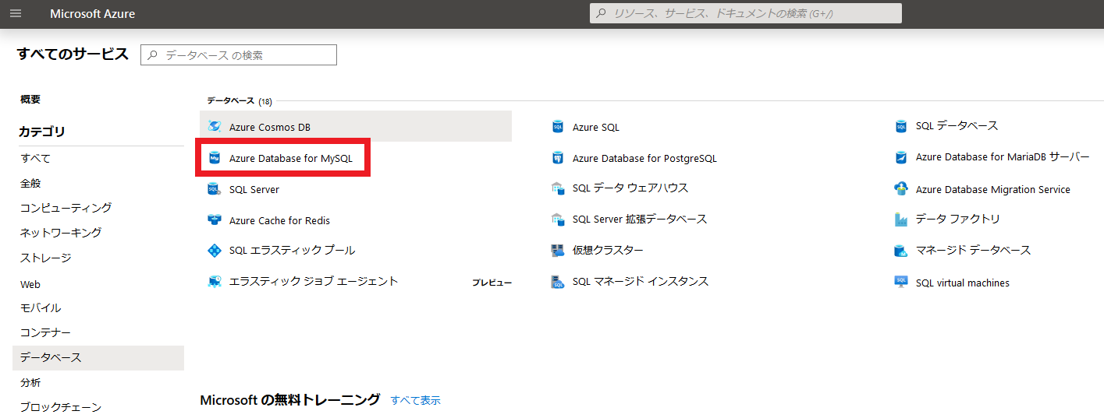Open the hamburger portal menu
The image size is (1104, 418).
pyautogui.click(x=16, y=14)
